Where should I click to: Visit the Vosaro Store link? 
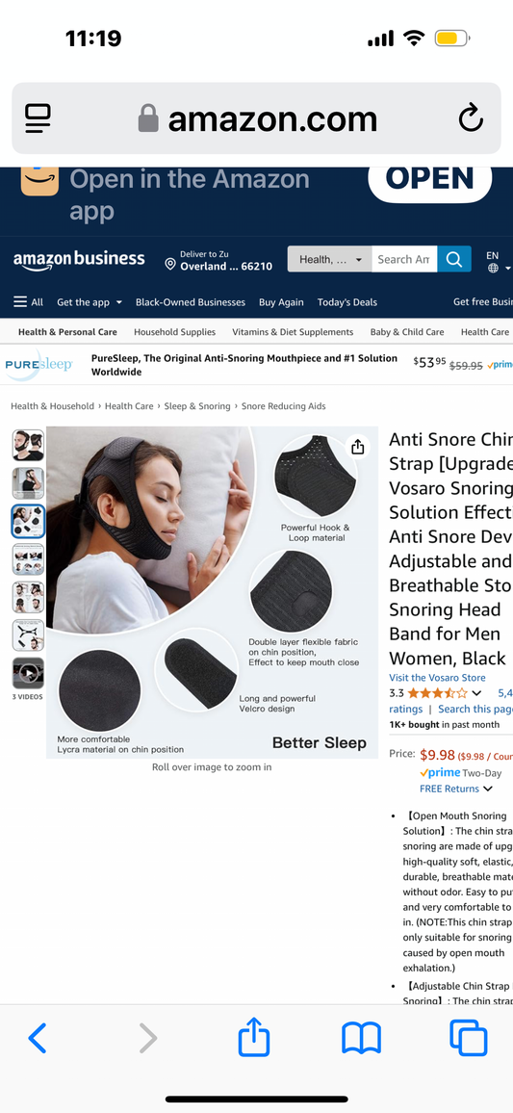click(x=437, y=677)
